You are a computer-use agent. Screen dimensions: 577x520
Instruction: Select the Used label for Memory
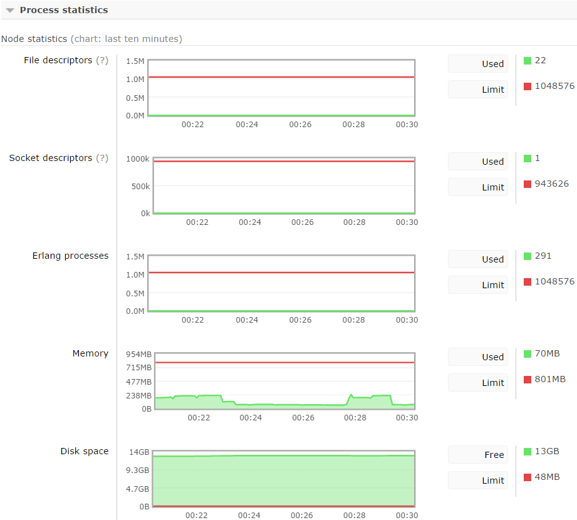tap(492, 357)
